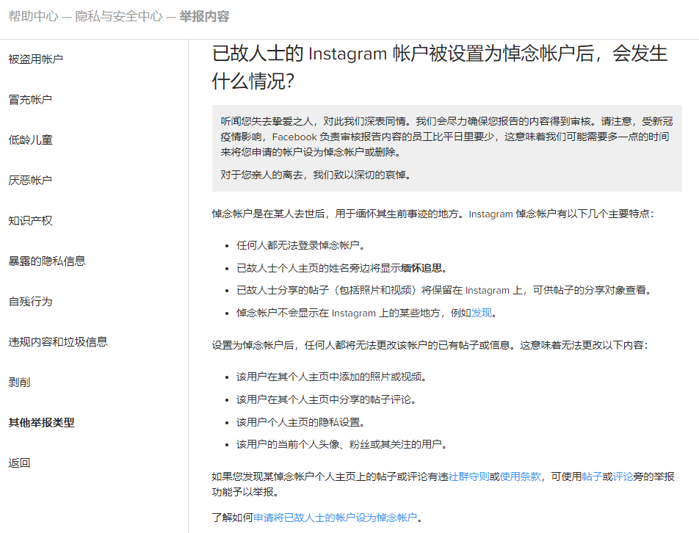The image size is (699, 533).
Task: Click bullet 该用户在其个人主页中分享的帖子评论
Action: point(326,399)
